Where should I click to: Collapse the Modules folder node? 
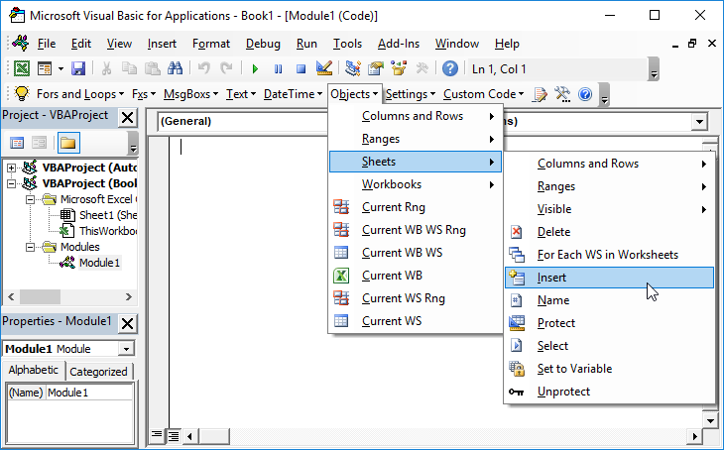click(x=29, y=247)
